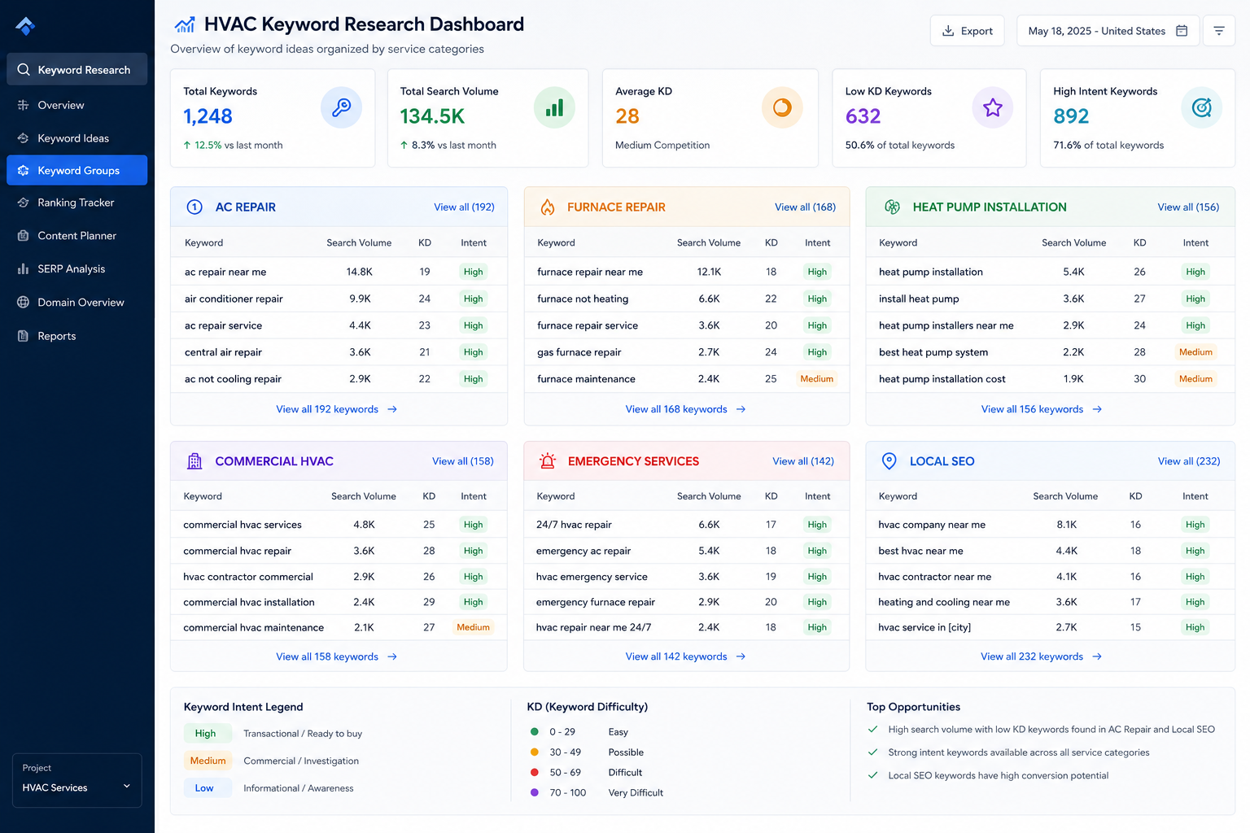Click the Commercial HVAC building icon
Viewport: 1250px width, 833px height.
pos(194,461)
